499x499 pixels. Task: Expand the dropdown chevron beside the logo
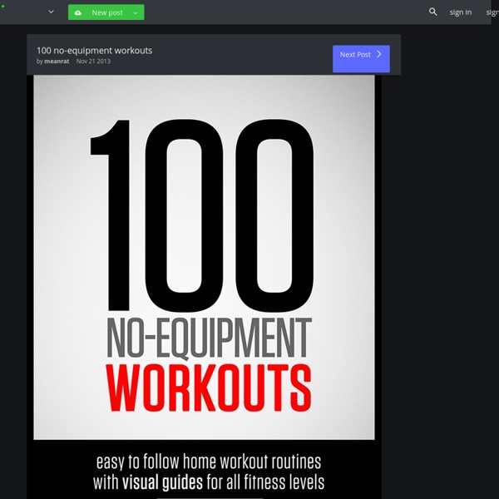51,12
